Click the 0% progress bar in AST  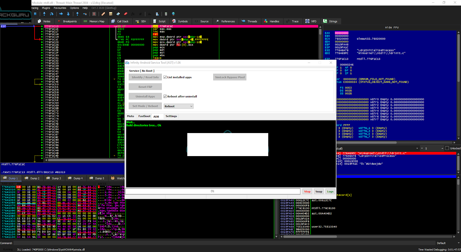[x=213, y=191]
